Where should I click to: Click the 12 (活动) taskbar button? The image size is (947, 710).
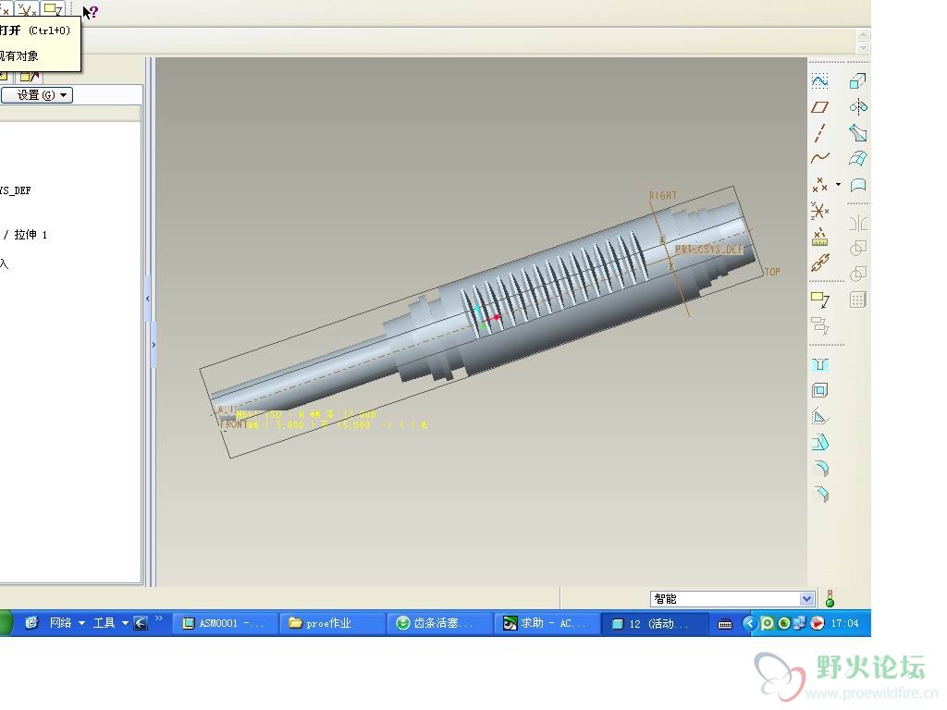click(656, 623)
